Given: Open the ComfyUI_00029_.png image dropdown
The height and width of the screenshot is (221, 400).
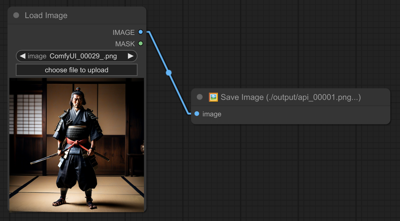Looking at the screenshot, I should coord(83,56).
